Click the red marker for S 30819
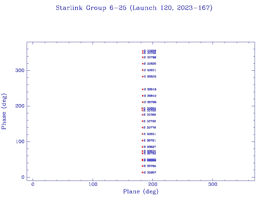Screen dimensions: 268x201 pyautogui.click(x=143, y=89)
